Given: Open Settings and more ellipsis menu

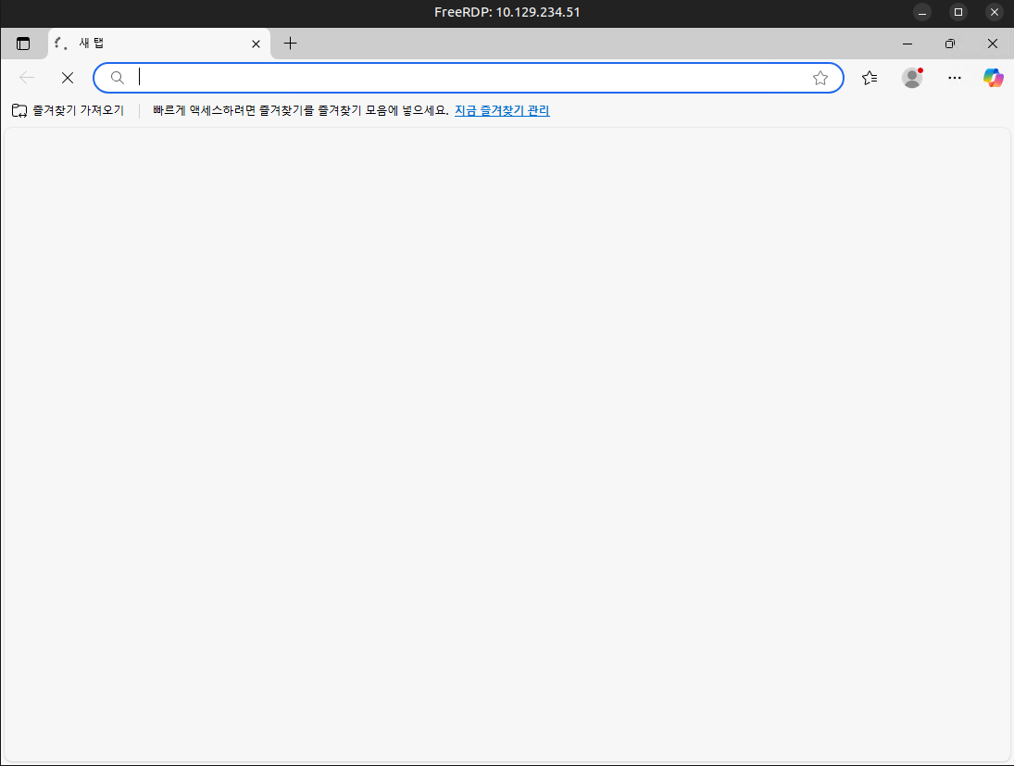Looking at the screenshot, I should (x=955, y=78).
